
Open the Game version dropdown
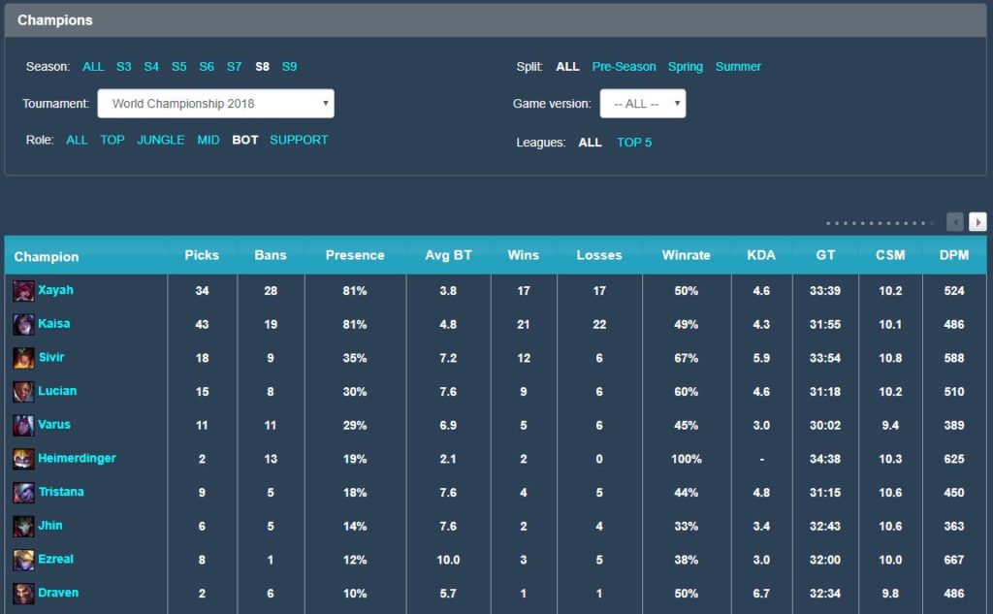click(x=642, y=103)
